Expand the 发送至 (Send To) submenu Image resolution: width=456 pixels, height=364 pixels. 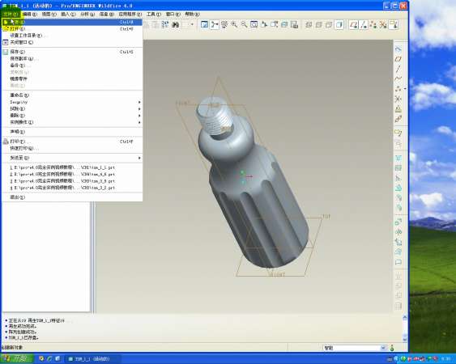tap(72, 158)
